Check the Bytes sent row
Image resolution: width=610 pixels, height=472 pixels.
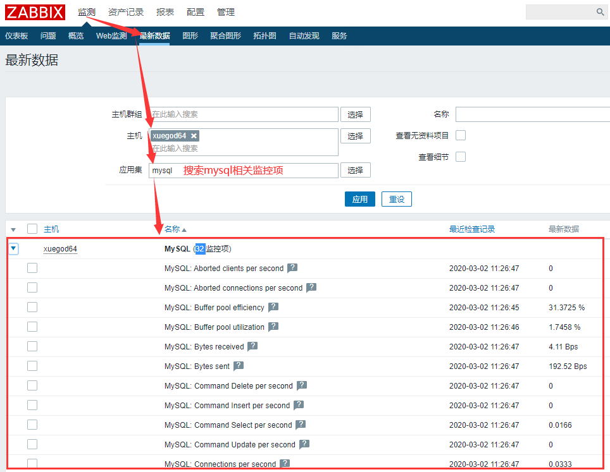(x=32, y=366)
